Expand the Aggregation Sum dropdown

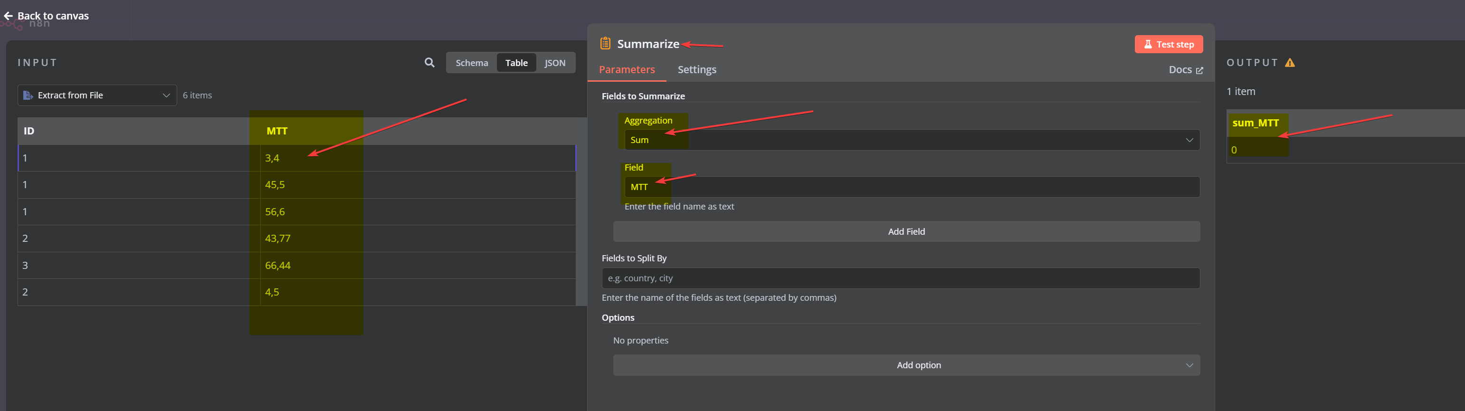912,140
